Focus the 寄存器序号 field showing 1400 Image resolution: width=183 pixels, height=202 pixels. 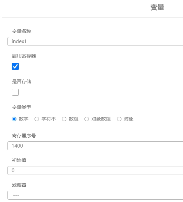(95, 146)
